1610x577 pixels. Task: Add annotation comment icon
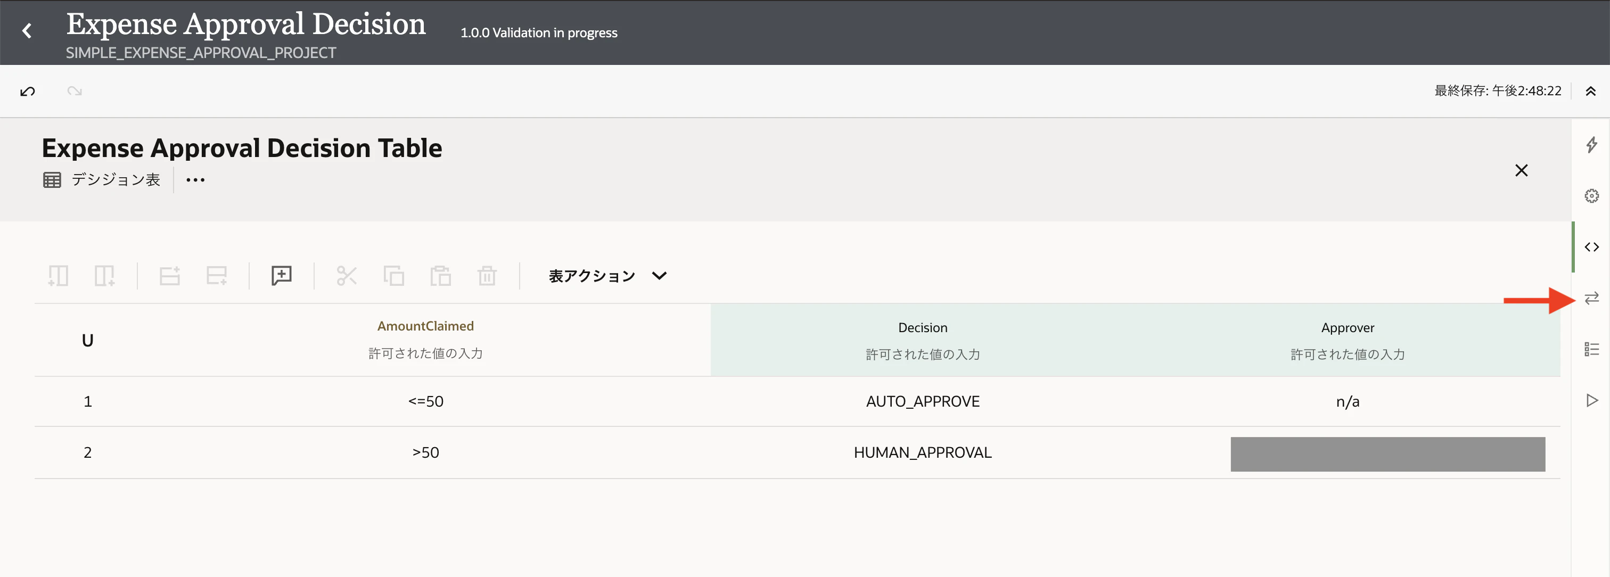(281, 276)
